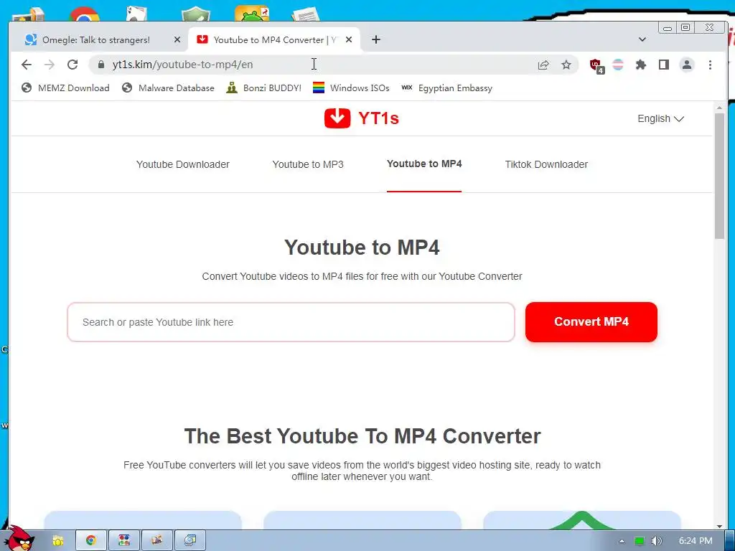Open the Extensions puzzle piece menu
This screenshot has width=735, height=551.
click(641, 65)
